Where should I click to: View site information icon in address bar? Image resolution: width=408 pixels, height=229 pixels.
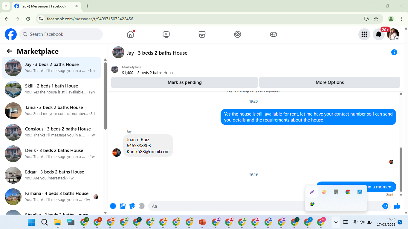pos(41,19)
